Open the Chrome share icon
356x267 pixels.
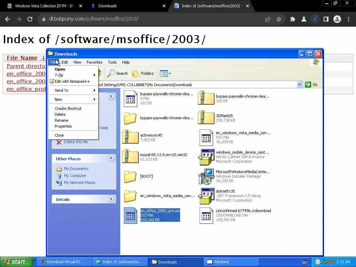tap(268, 19)
